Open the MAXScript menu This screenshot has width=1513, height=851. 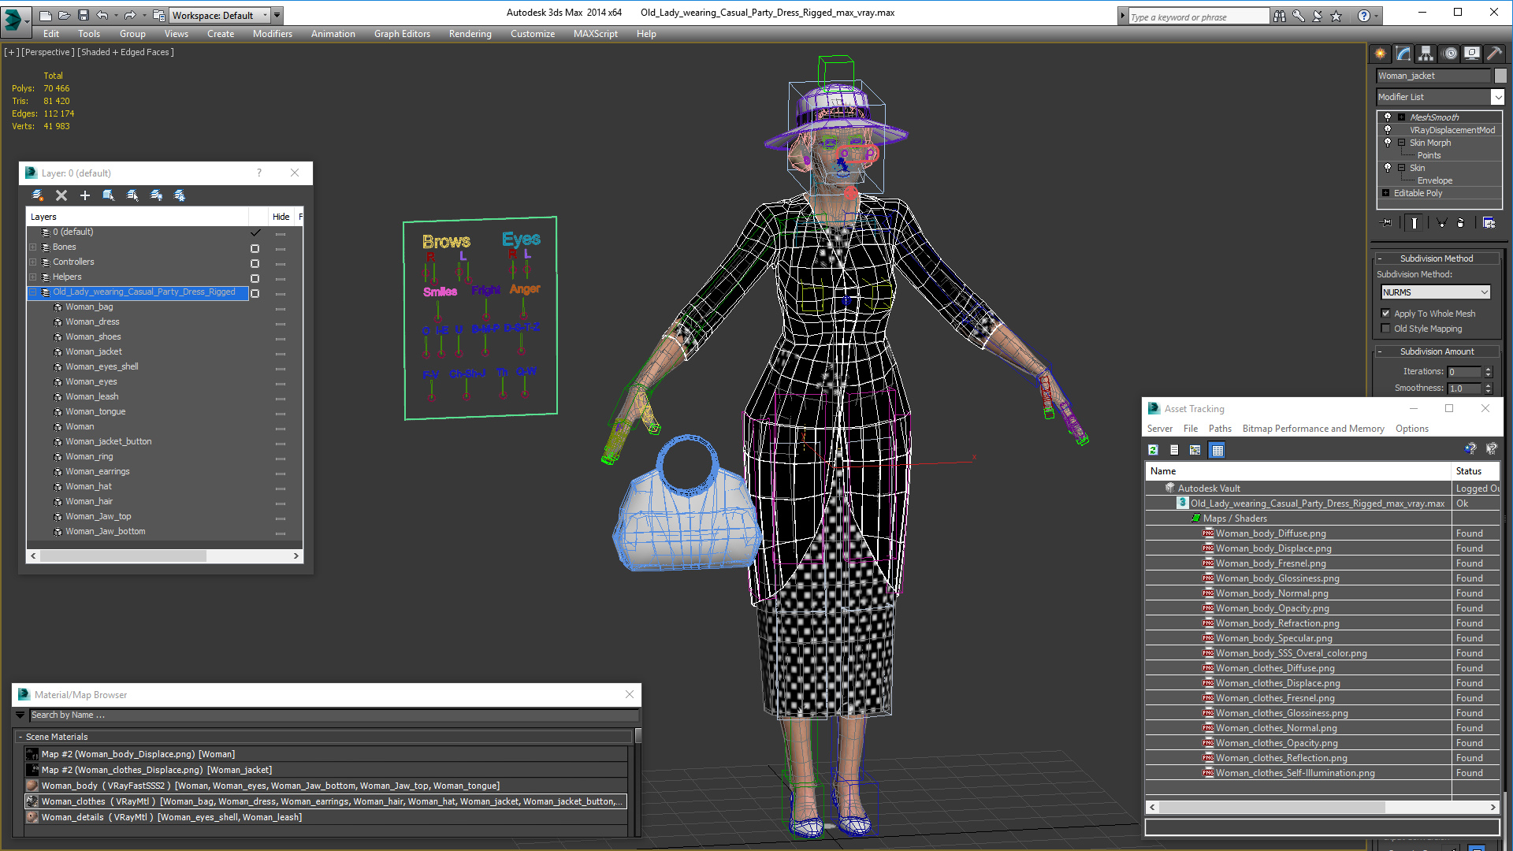595,34
